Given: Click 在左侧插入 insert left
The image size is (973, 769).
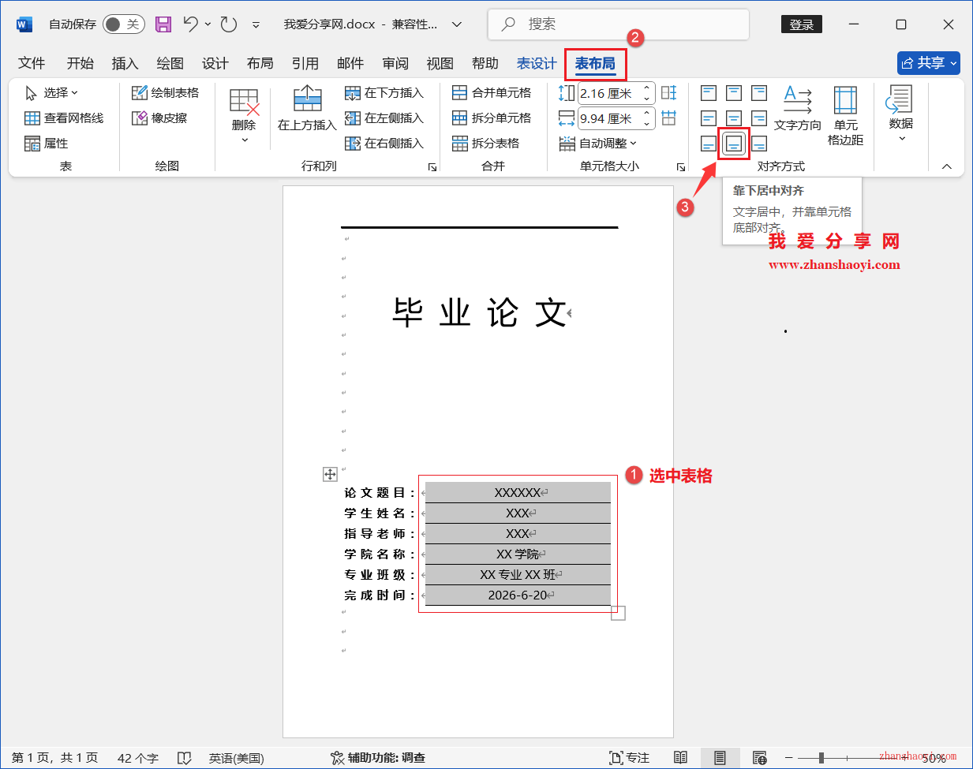Looking at the screenshot, I should (x=384, y=118).
